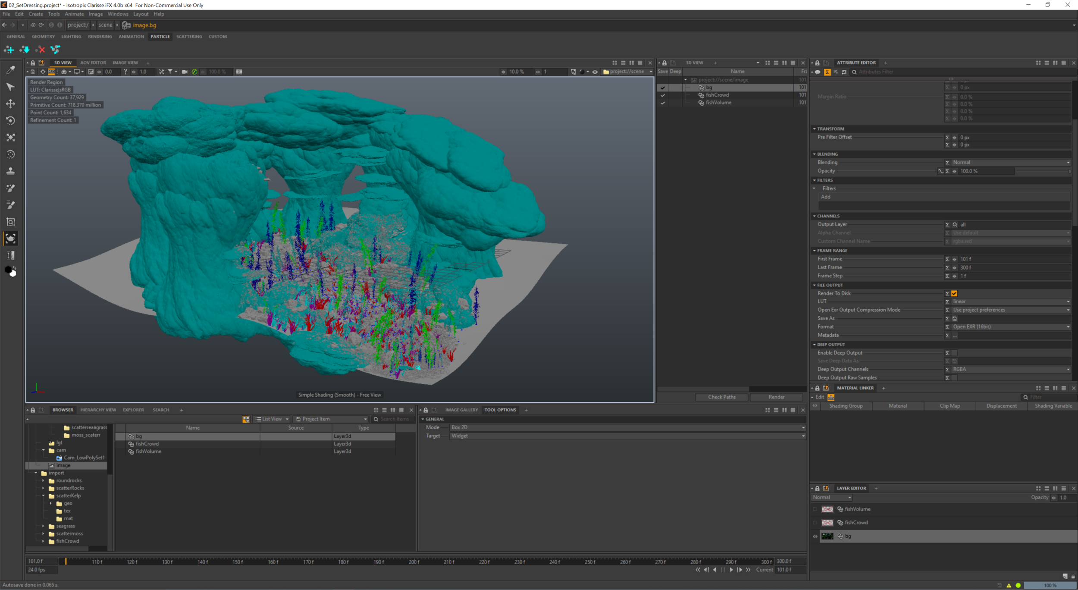The height and width of the screenshot is (590, 1078).
Task: Click the play forward button in timeline
Action: 731,570
